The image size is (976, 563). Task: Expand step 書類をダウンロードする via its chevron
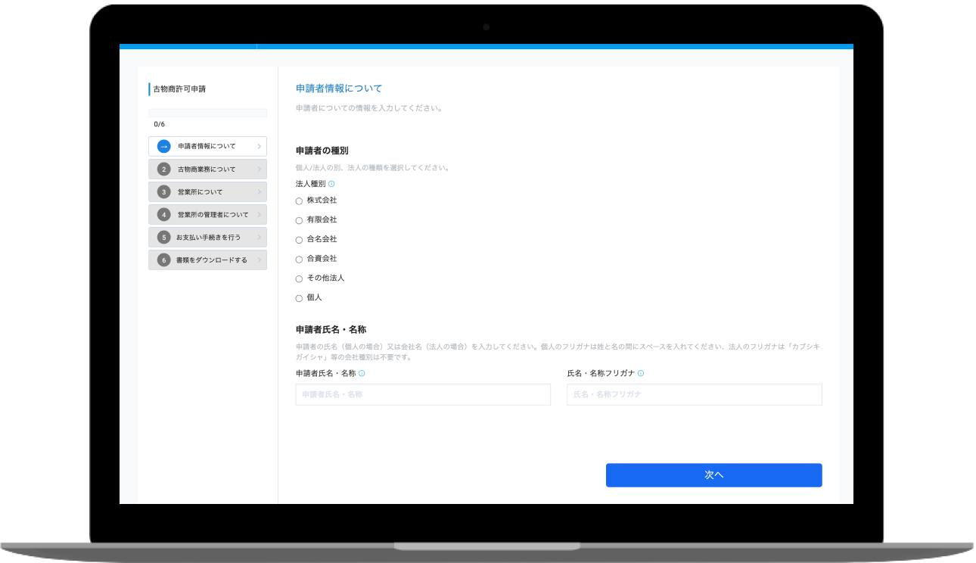[x=260, y=260]
